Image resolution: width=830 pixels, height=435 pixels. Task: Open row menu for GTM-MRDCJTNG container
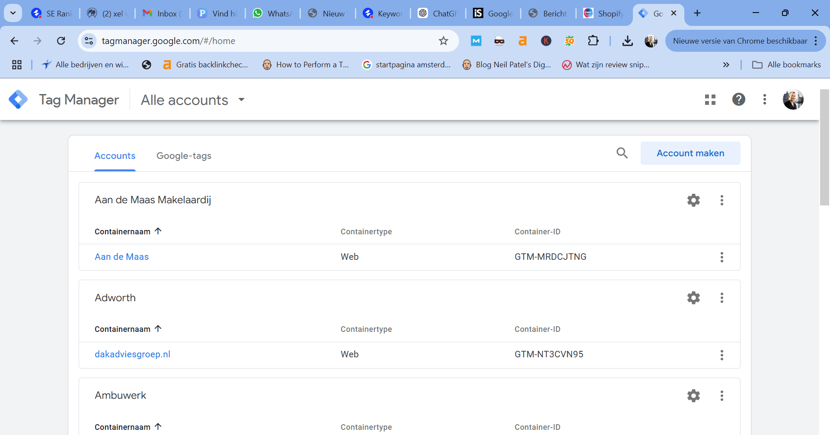[721, 257]
